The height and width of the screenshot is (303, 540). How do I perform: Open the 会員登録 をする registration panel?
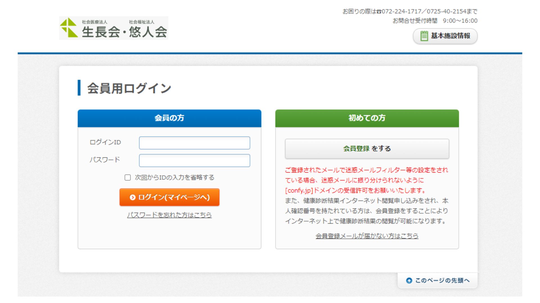coord(366,149)
